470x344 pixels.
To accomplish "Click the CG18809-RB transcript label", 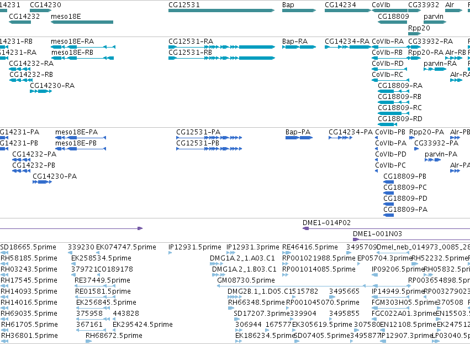I will pos(399,97).
